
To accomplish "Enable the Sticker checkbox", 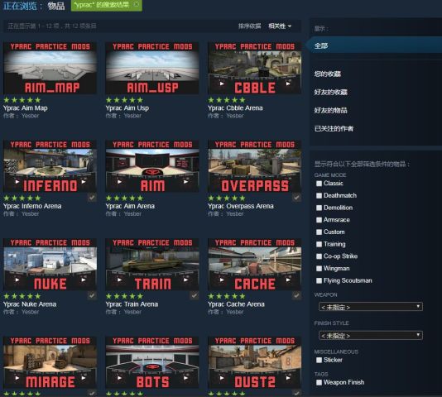I will (319, 360).
